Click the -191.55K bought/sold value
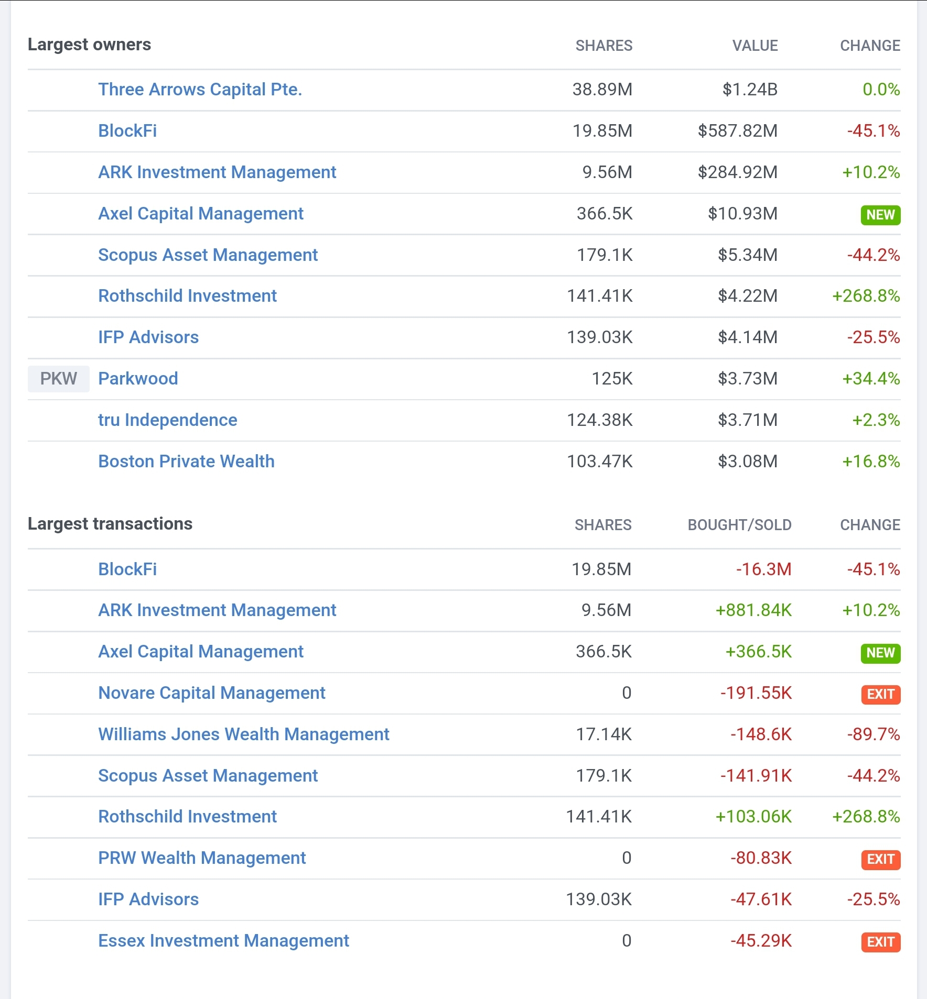This screenshot has width=927, height=999. (x=756, y=693)
